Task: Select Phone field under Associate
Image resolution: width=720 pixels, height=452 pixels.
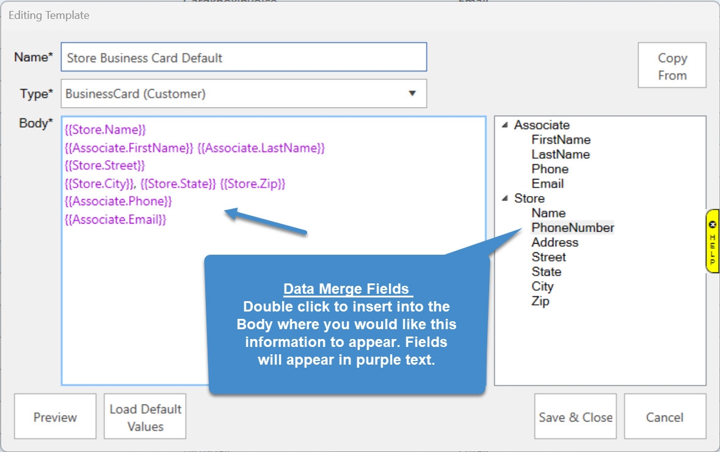Action: pos(550,169)
